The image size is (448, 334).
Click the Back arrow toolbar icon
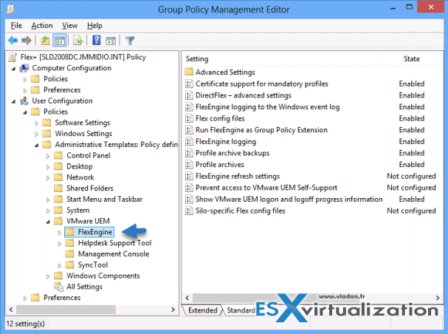point(13,41)
